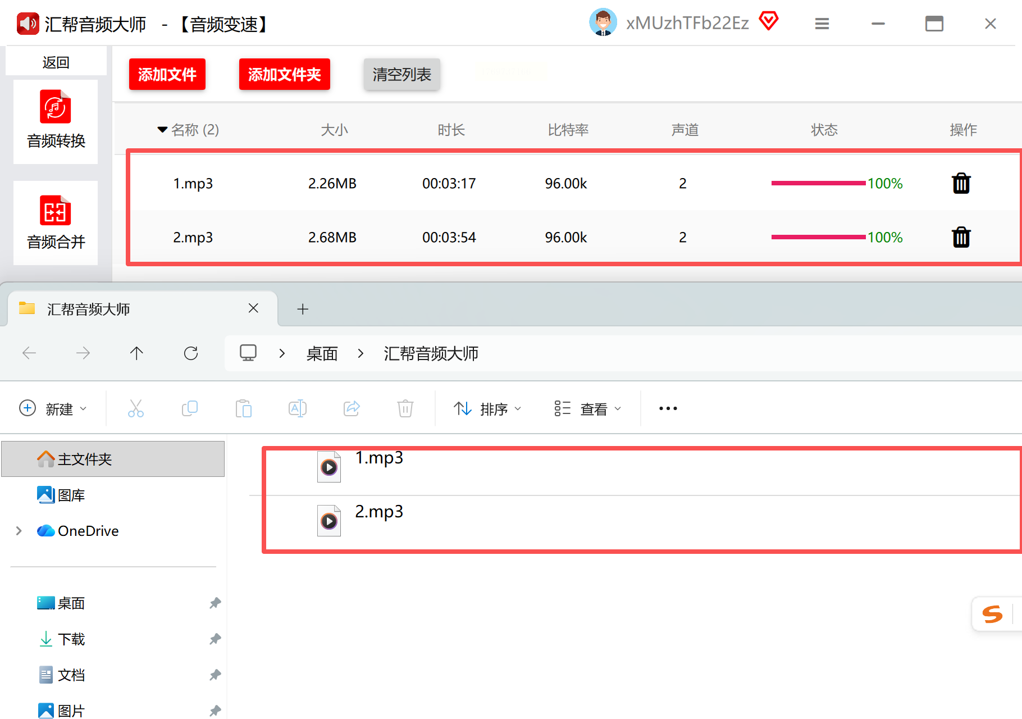Expand the OneDrive tree item
The image size is (1022, 719).
tap(19, 531)
